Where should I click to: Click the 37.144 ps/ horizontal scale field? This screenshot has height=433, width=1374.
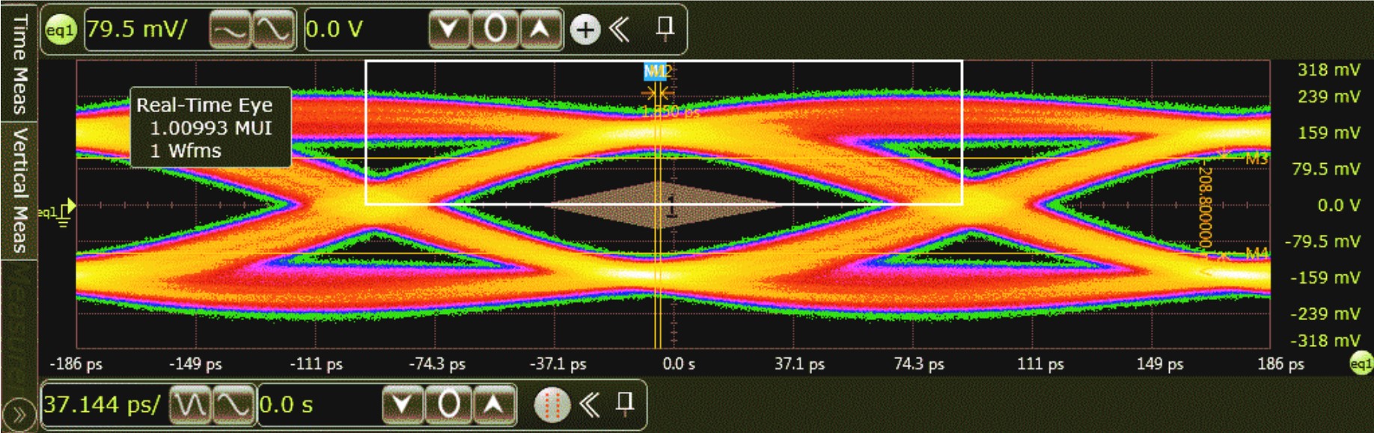(x=103, y=405)
